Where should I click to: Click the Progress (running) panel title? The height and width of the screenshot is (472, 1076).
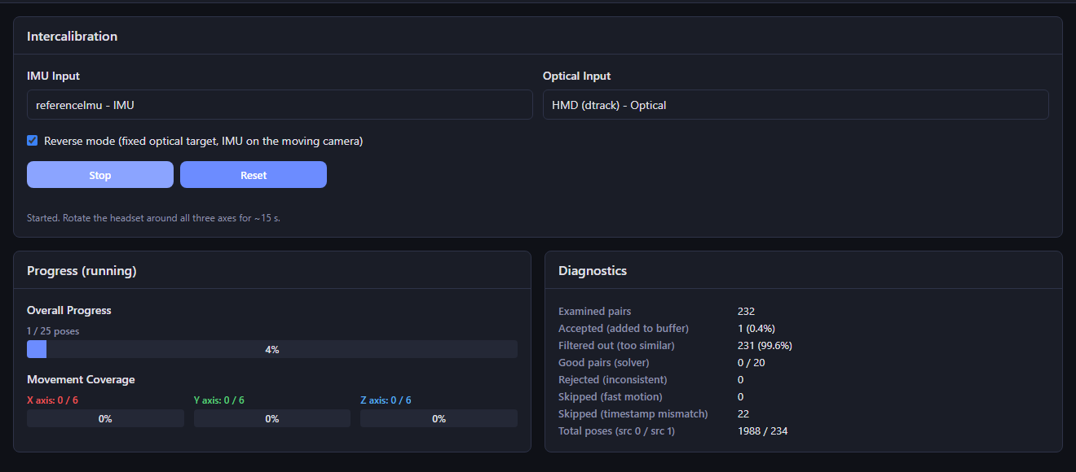tap(82, 271)
